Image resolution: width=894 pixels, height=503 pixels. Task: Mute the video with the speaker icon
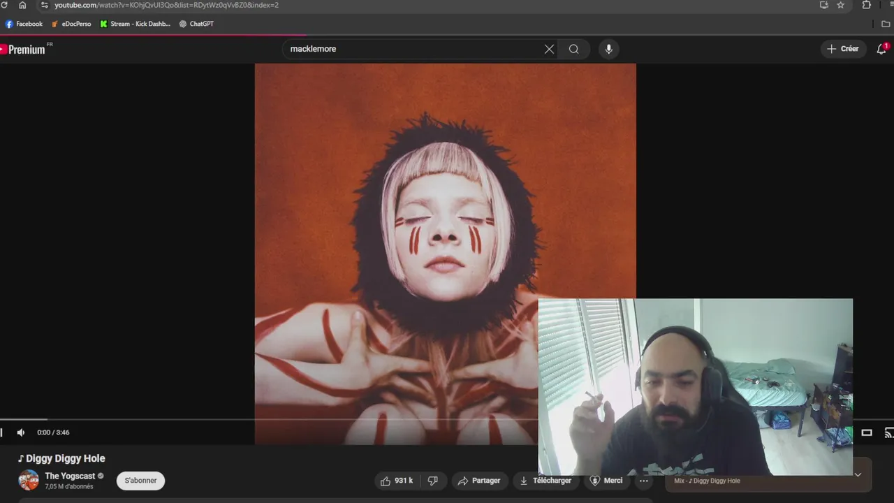point(20,432)
